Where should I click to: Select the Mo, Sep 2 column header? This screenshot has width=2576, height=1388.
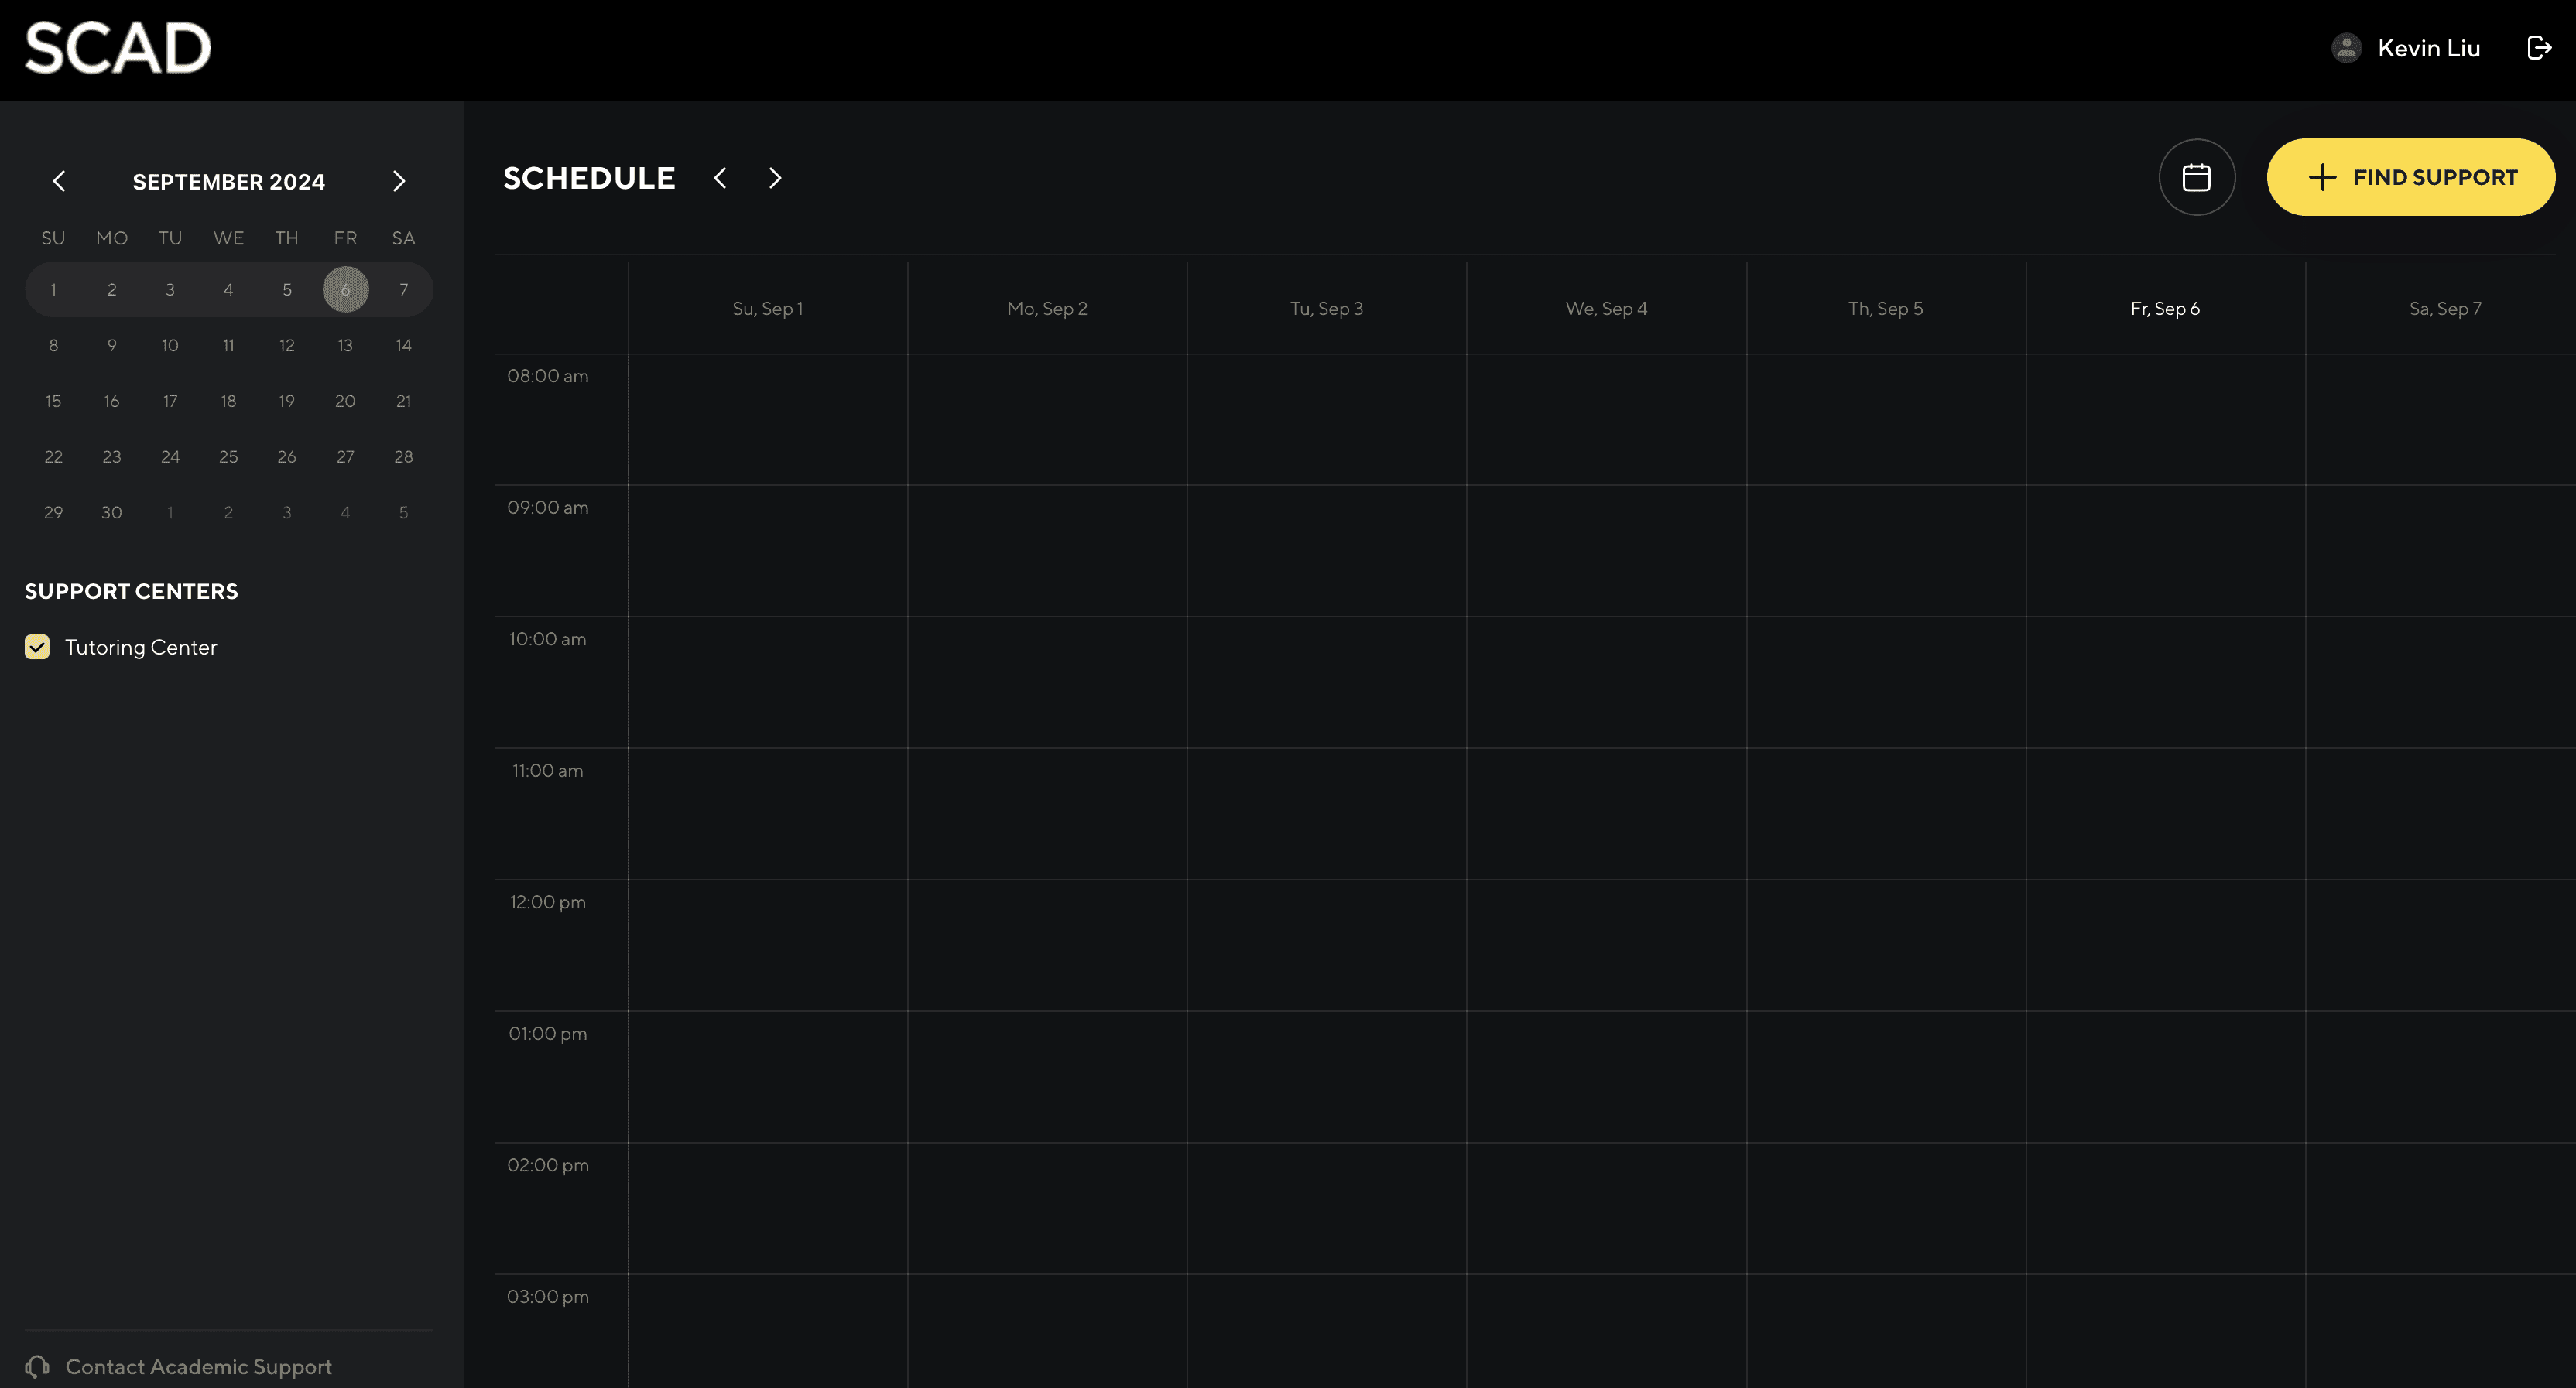click(1047, 309)
